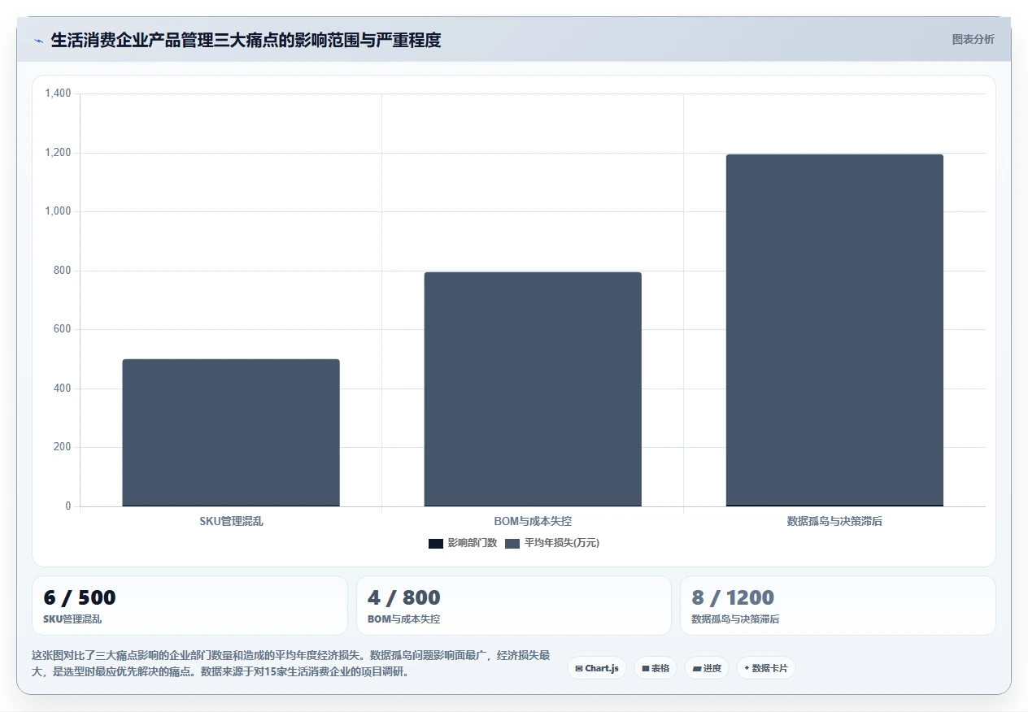Click the 1,000 y-axis tick label
The width and height of the screenshot is (1028, 712).
59,212
